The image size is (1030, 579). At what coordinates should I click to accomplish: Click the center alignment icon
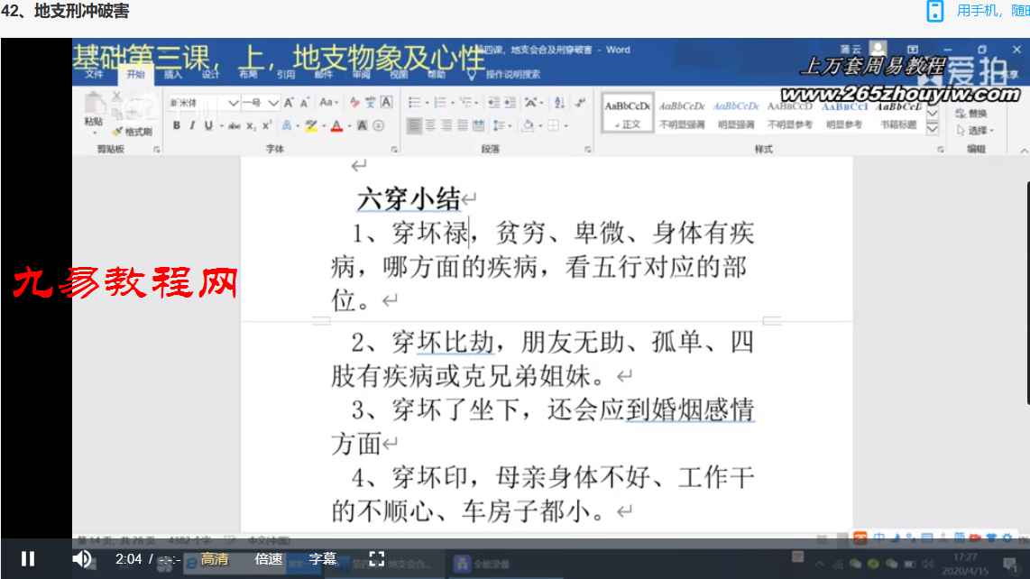tap(430, 125)
